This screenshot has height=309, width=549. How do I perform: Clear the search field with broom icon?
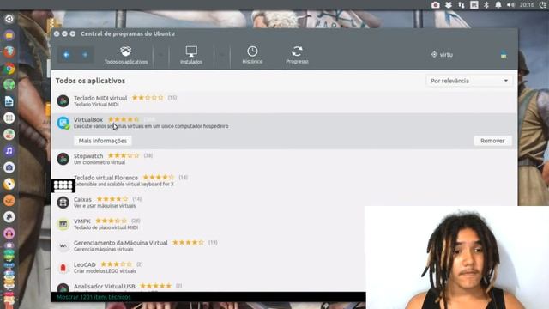coord(504,55)
